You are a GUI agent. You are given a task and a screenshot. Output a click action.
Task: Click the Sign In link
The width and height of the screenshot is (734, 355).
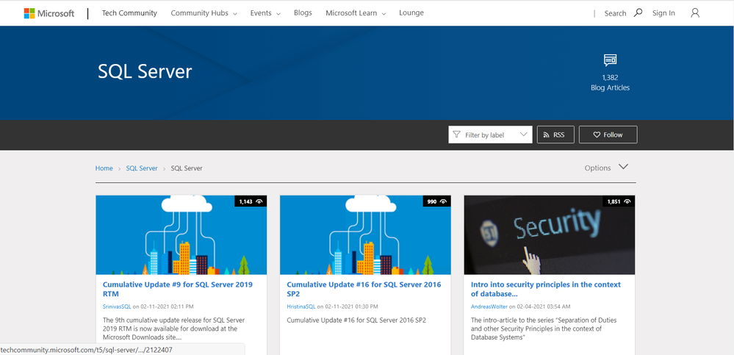663,13
